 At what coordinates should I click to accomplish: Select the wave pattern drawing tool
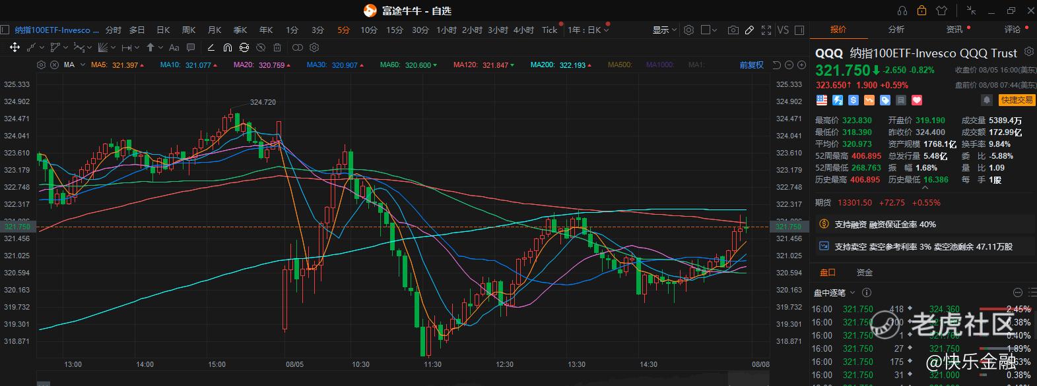(x=79, y=47)
